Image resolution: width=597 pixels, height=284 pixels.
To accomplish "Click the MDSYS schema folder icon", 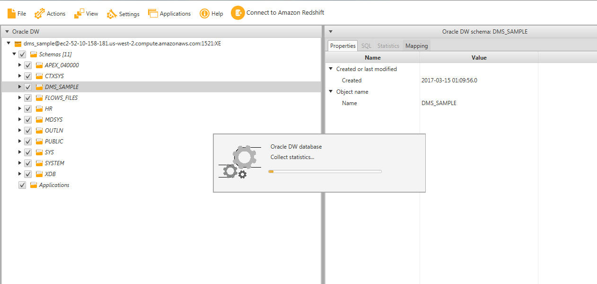I will pos(39,120).
